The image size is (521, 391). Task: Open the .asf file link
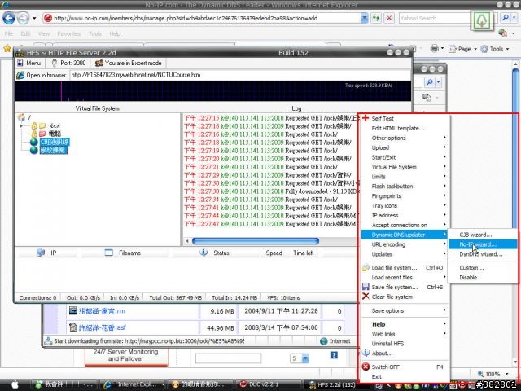(x=102, y=327)
